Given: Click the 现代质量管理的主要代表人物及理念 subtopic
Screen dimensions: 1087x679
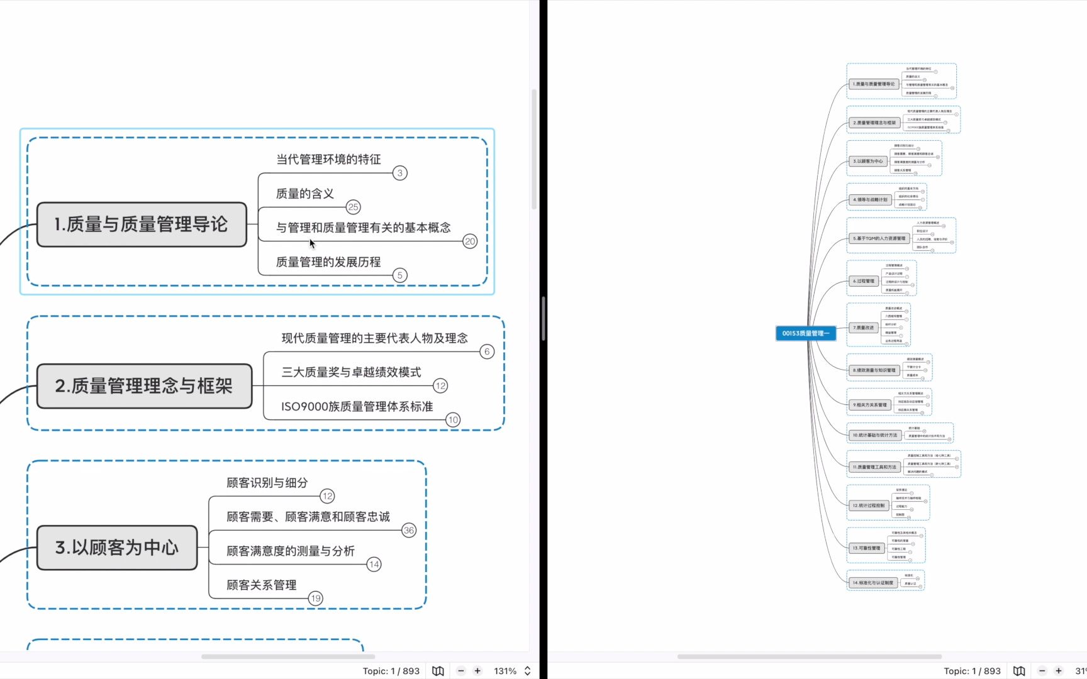Looking at the screenshot, I should pos(375,338).
